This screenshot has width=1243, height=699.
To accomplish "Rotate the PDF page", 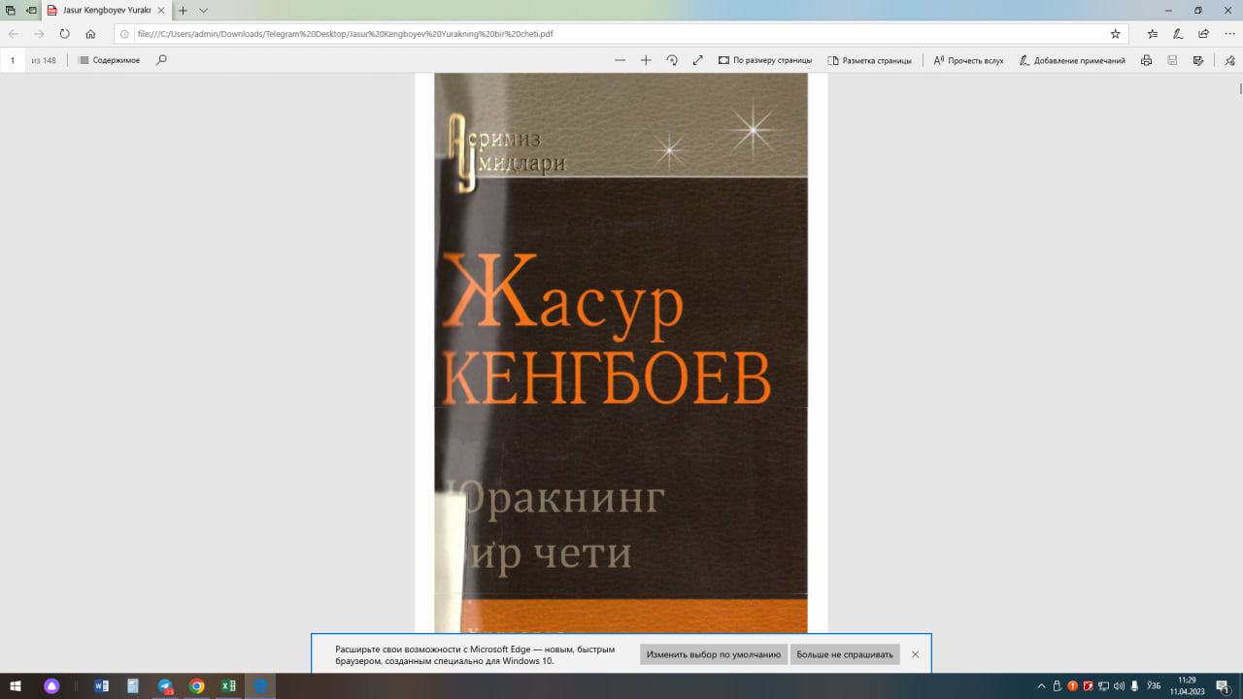I will tap(672, 60).
